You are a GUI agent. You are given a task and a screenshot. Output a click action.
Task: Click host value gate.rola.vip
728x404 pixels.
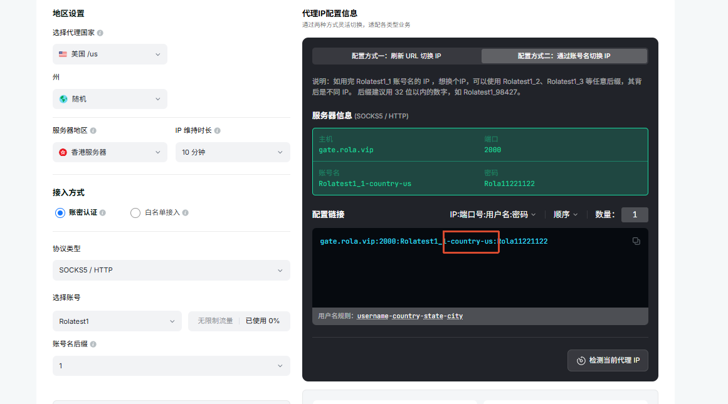click(346, 150)
